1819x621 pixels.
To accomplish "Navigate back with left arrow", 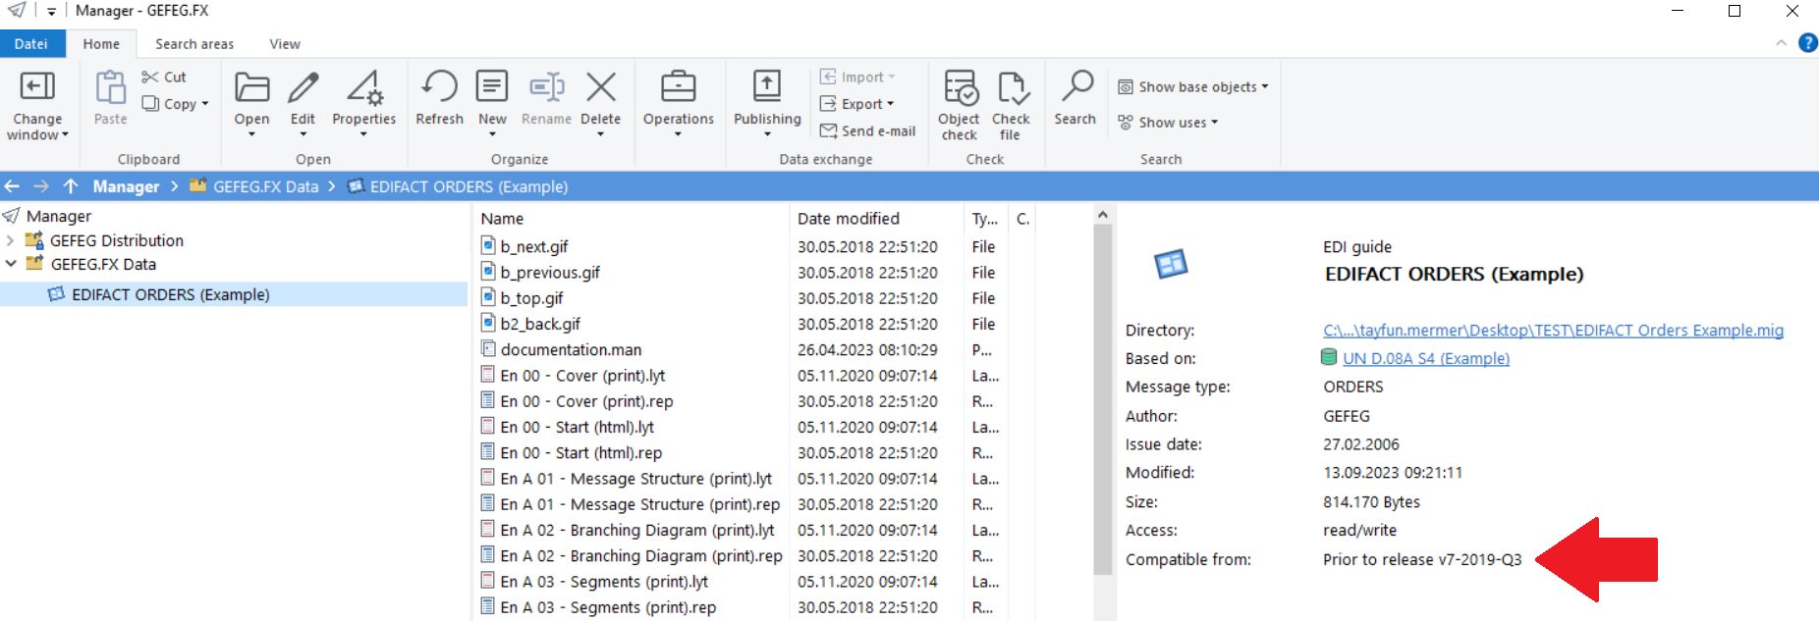I will coord(13,185).
